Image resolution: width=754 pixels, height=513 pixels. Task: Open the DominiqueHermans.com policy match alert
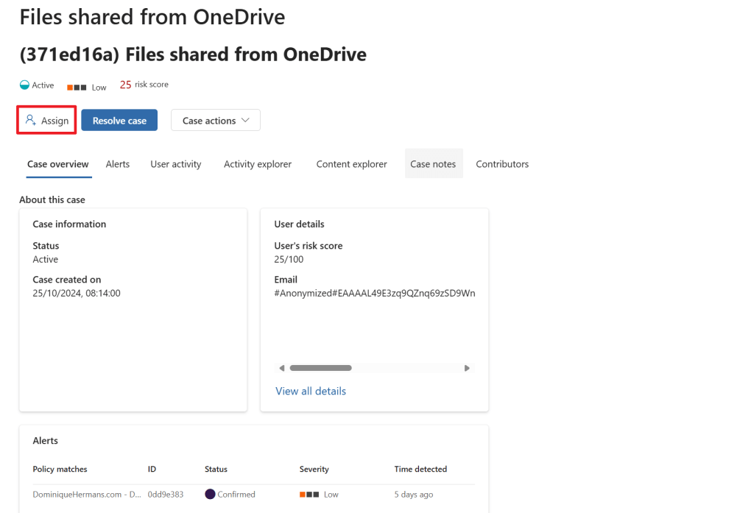pos(87,495)
